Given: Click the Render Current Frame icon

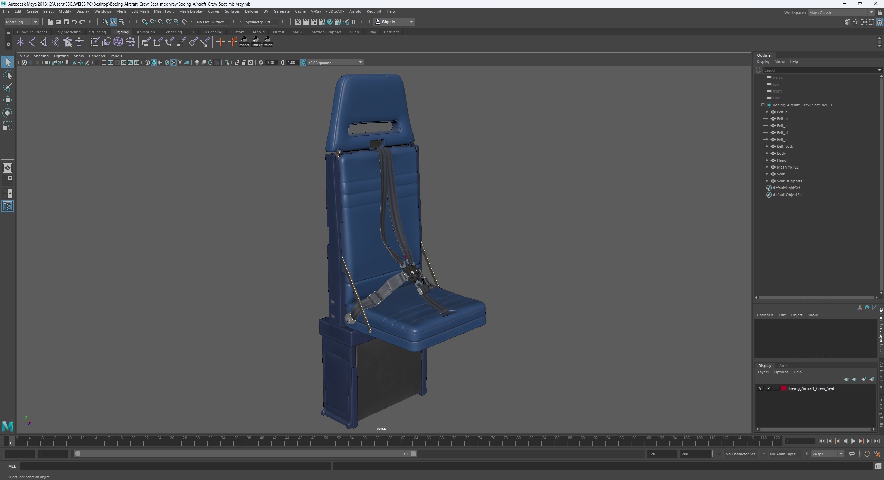Looking at the screenshot, I should pos(306,22).
